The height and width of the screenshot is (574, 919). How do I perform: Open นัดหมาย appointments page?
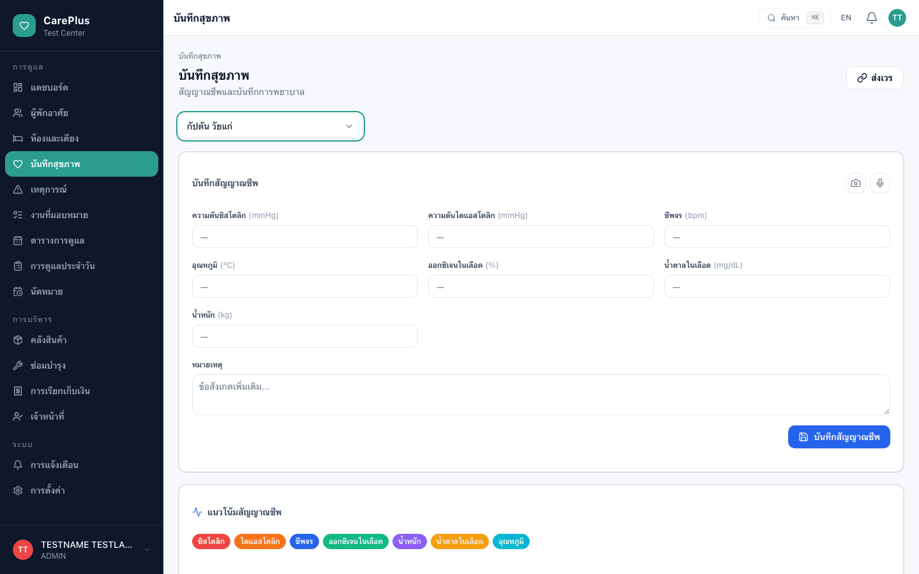tap(82, 291)
